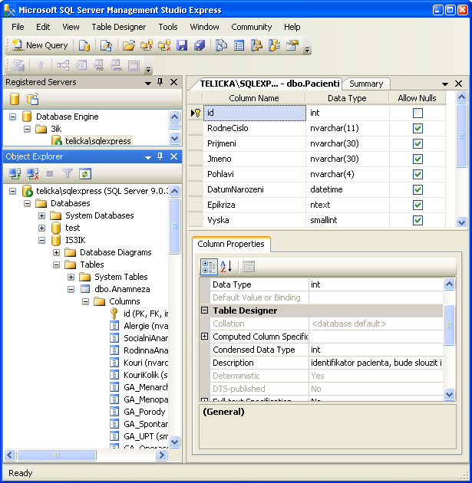Select telicka\sqlexpress in Registered Servers

(x=98, y=141)
